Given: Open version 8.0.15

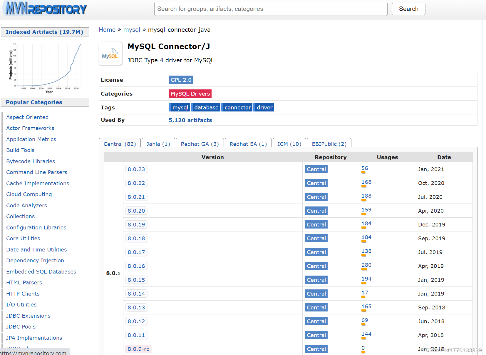Looking at the screenshot, I should pos(136,280).
